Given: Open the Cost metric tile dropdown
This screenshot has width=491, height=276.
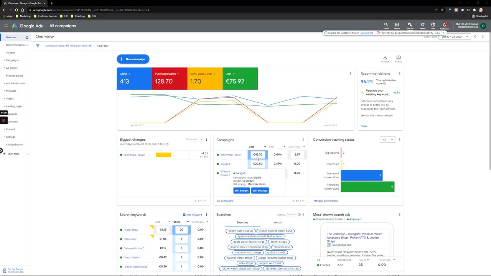Looking at the screenshot, I should point(240,79).
